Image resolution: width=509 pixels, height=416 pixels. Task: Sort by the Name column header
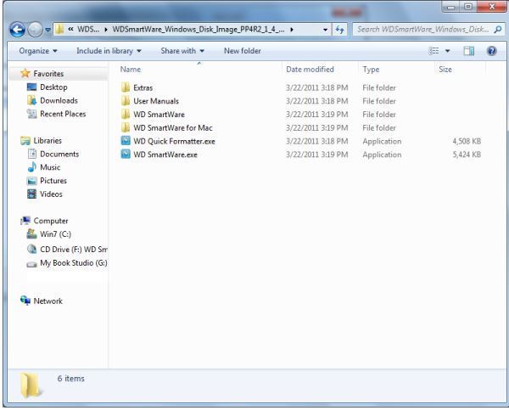point(130,69)
